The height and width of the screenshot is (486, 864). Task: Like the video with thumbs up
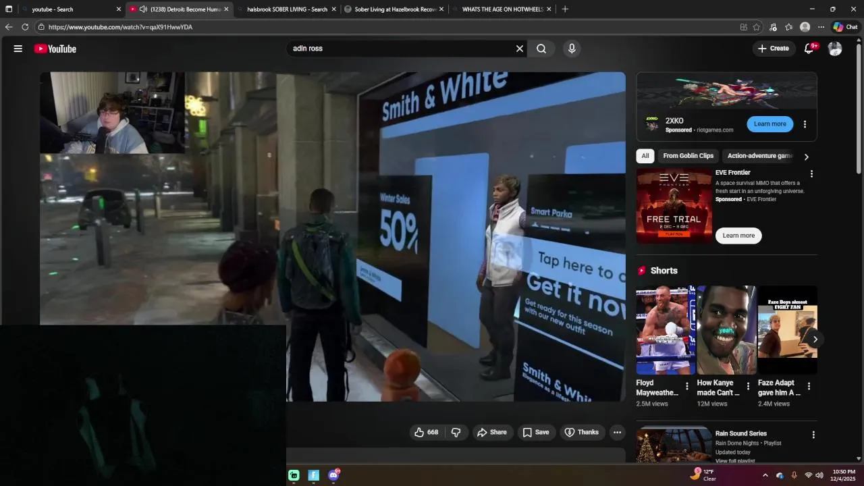(x=427, y=432)
